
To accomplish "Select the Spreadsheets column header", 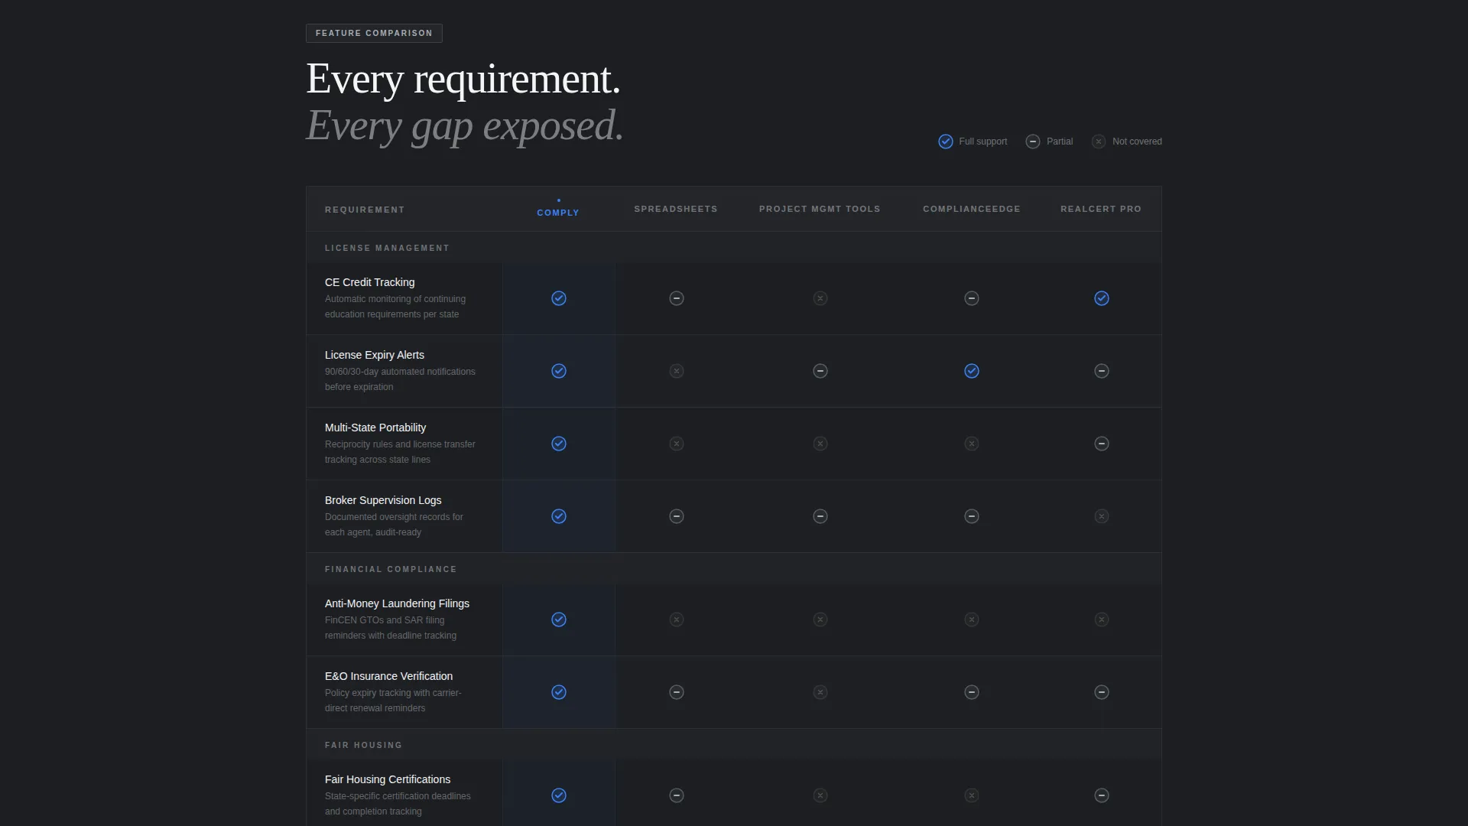I will pos(676,209).
